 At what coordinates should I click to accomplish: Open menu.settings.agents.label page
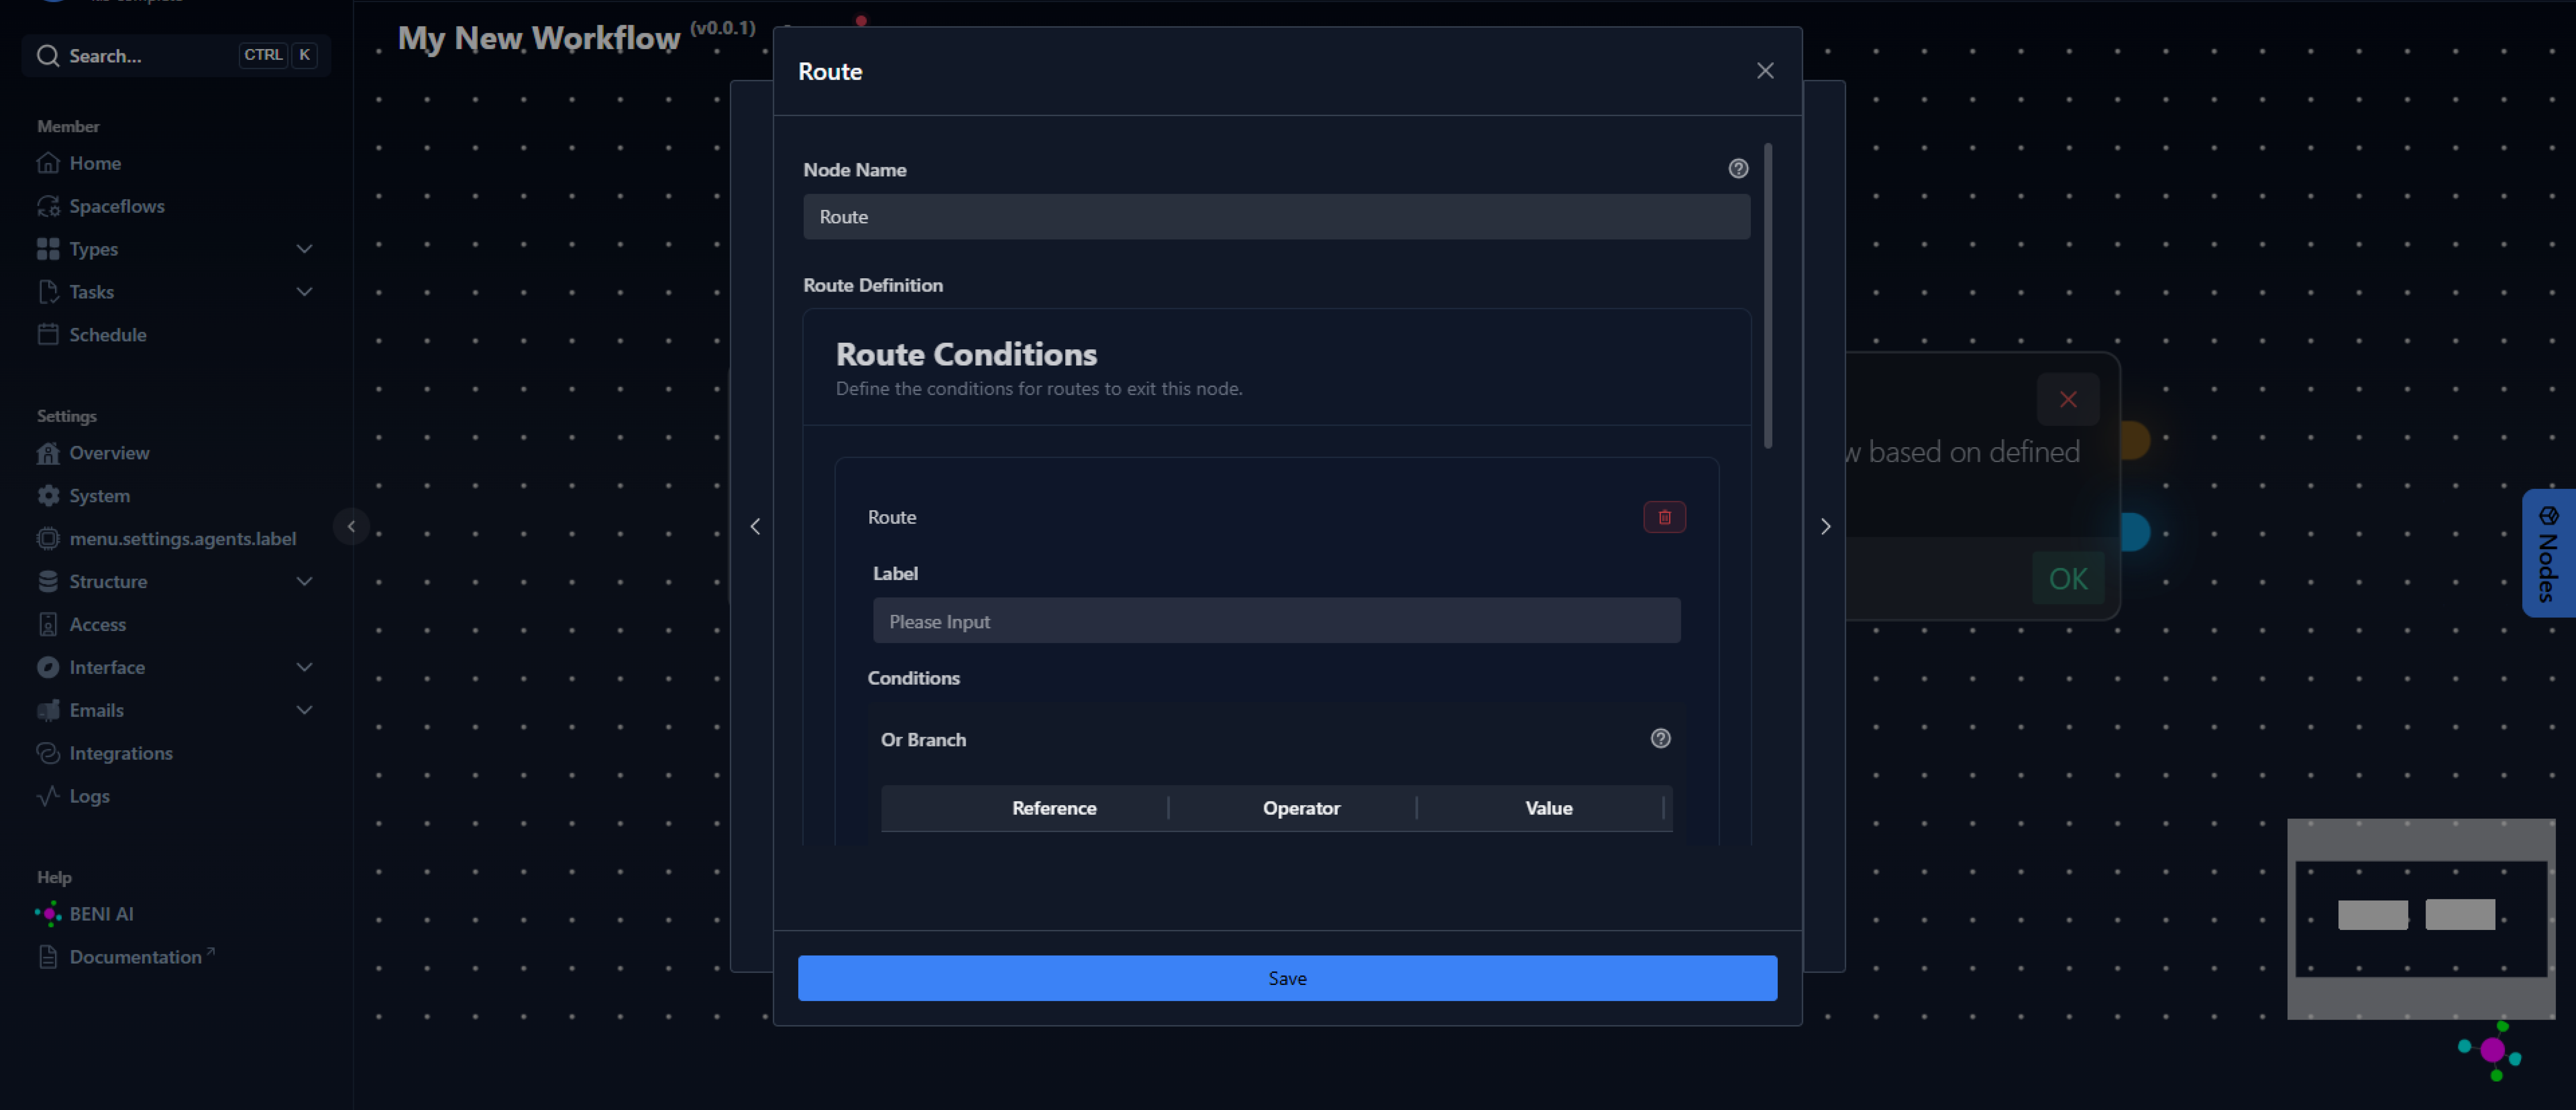point(183,538)
